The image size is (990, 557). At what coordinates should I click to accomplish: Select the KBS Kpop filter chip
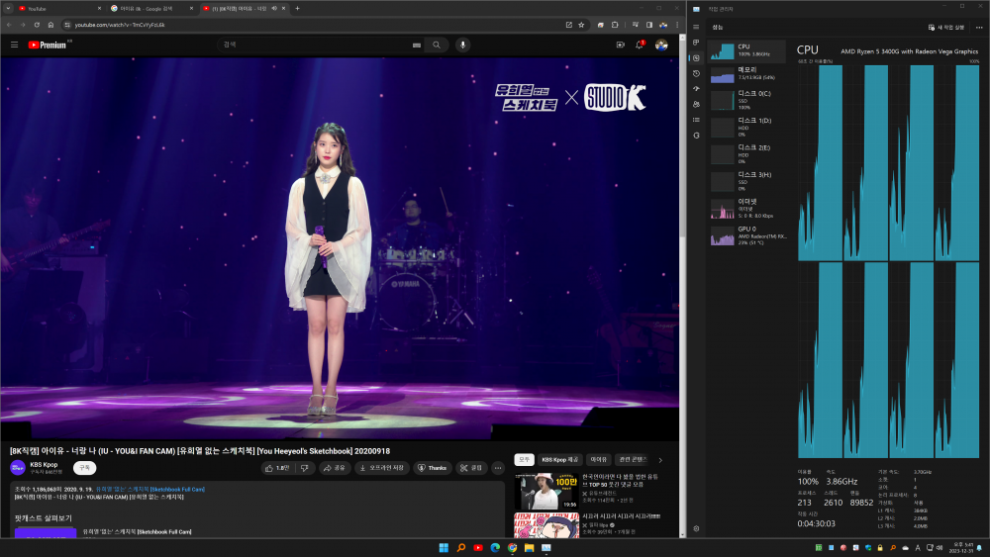coord(559,459)
